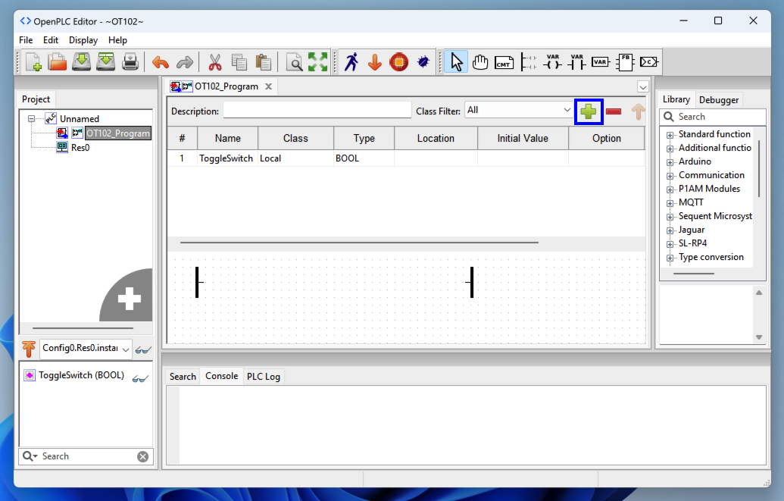This screenshot has height=501, width=784.
Task: Close the OT102_Program editor tab
Action: click(x=268, y=86)
